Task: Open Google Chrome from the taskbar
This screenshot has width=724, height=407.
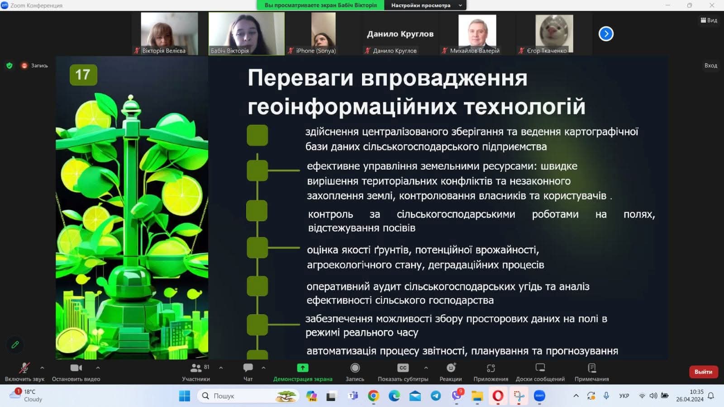Action: [373, 396]
